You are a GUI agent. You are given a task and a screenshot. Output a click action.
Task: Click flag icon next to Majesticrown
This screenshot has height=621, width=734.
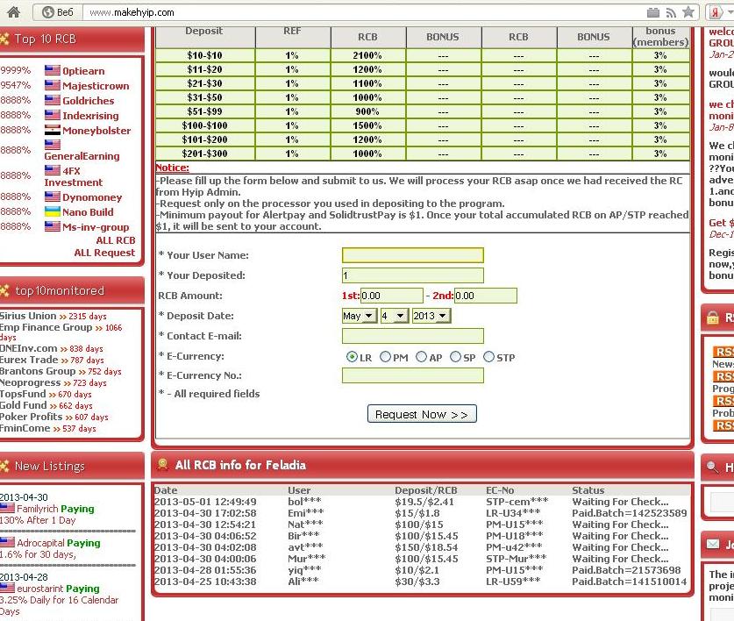click(53, 85)
